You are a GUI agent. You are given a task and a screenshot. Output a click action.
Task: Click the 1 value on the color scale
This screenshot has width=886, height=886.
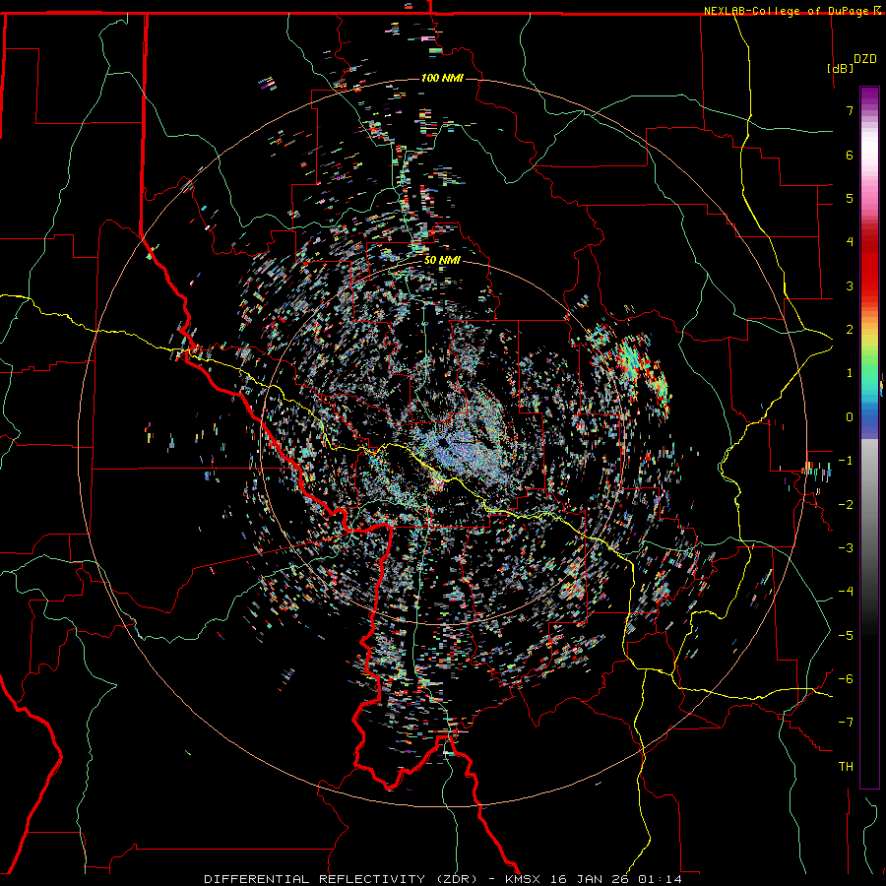850,373
